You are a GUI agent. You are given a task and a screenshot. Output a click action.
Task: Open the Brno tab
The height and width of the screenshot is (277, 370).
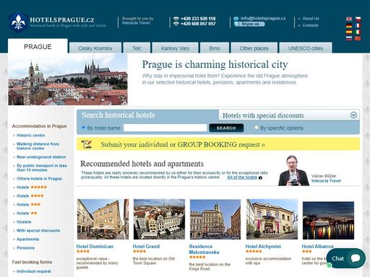(215, 48)
